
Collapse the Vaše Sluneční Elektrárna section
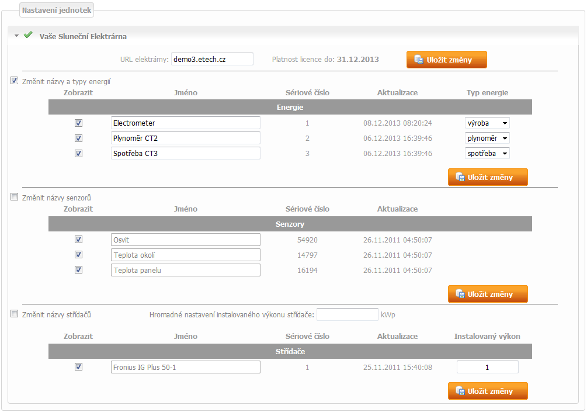[x=17, y=36]
